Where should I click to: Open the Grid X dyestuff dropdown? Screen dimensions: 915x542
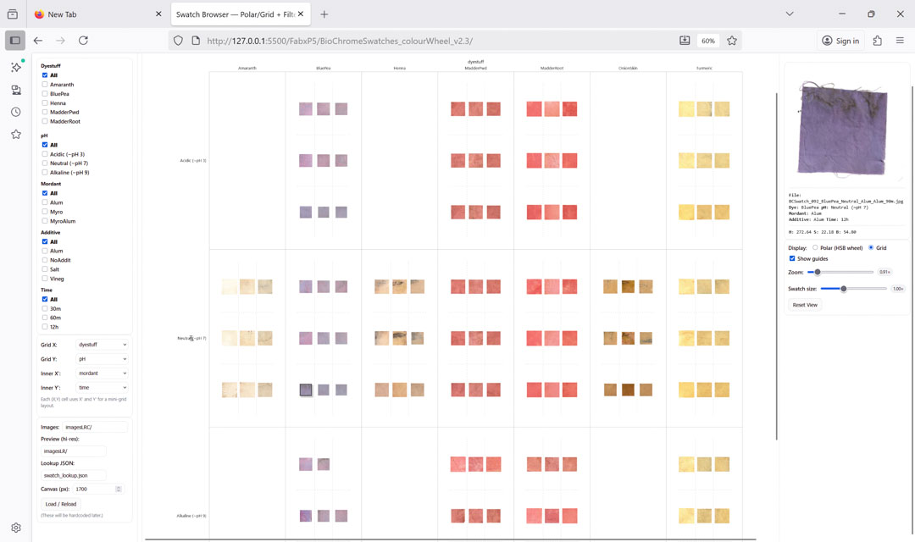(102, 345)
